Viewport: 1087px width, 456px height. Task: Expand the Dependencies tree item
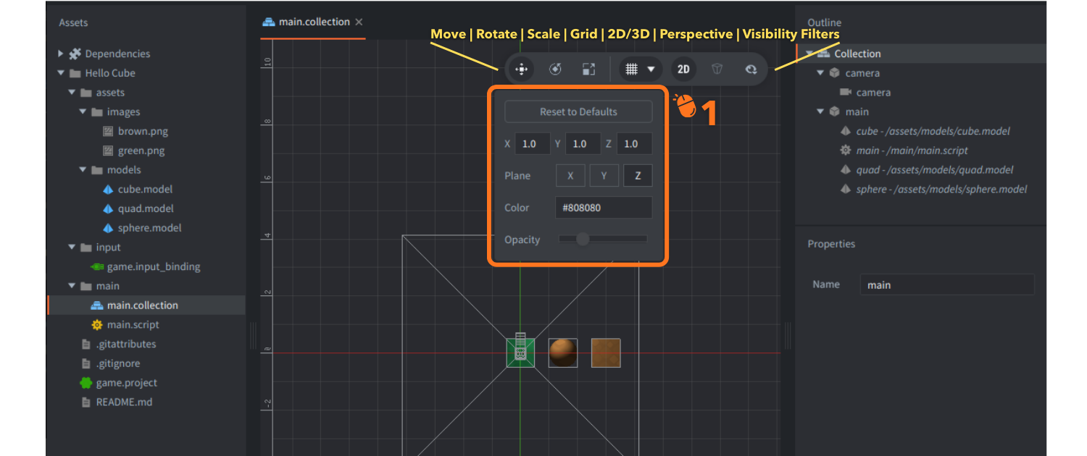coord(61,54)
